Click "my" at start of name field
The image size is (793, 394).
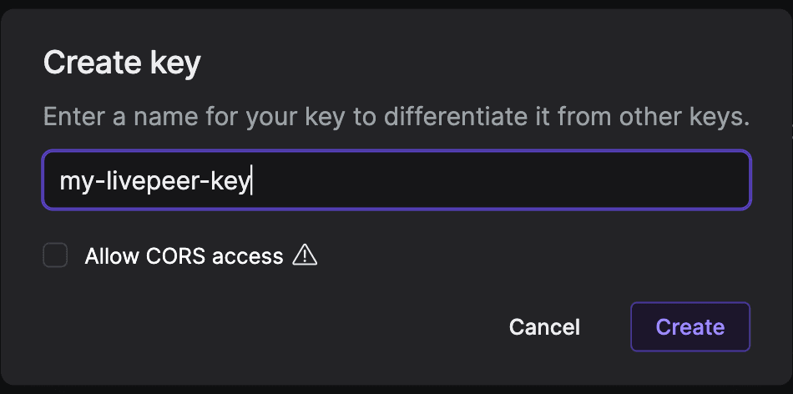pyautogui.click(x=73, y=181)
